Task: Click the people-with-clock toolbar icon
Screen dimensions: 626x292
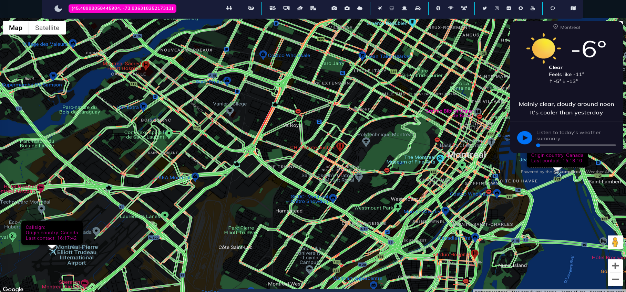Action: coord(273,8)
